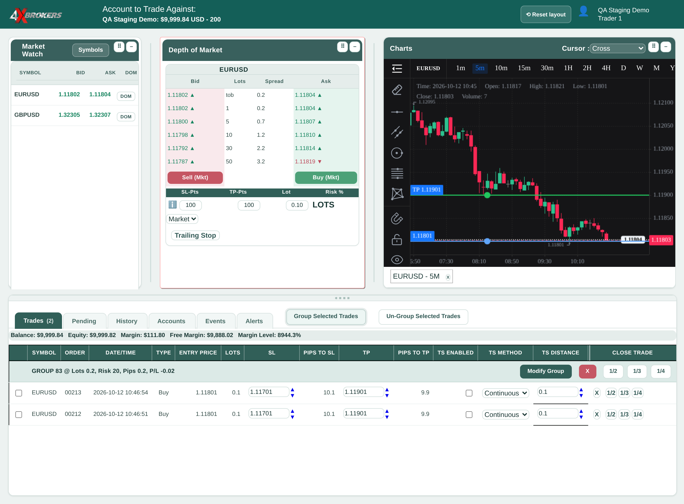Click the info icon beside SL-Pts
Image resolution: width=684 pixels, height=504 pixels.
coord(172,205)
